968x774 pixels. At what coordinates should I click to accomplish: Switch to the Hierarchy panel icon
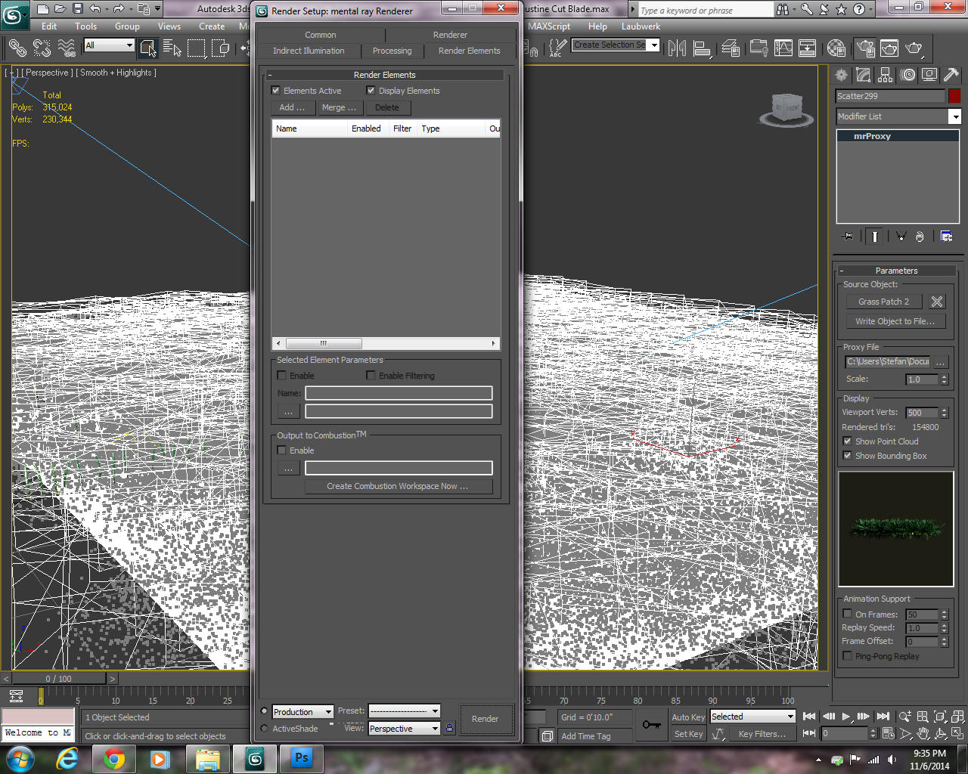point(886,75)
